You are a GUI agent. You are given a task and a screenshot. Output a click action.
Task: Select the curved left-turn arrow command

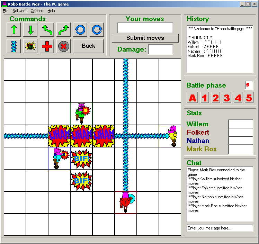pos(47,29)
